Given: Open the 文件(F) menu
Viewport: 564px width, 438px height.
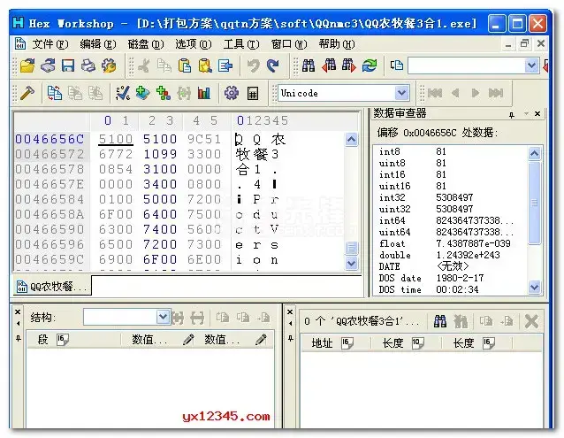Looking at the screenshot, I should (50, 44).
